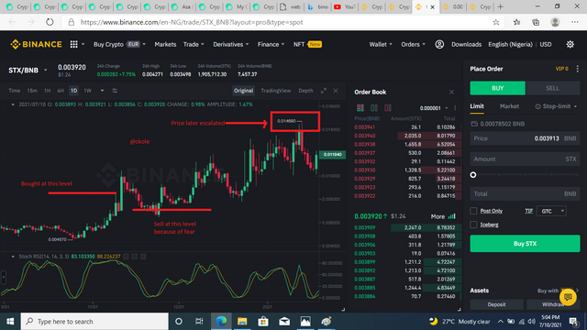Screen dimensions: 587x330
Task: Open Finance dropdown menu
Action: (271, 44)
